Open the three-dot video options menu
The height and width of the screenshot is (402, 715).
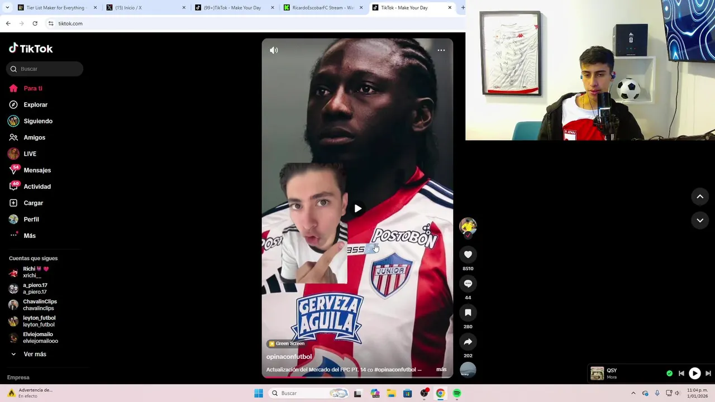pyautogui.click(x=441, y=50)
